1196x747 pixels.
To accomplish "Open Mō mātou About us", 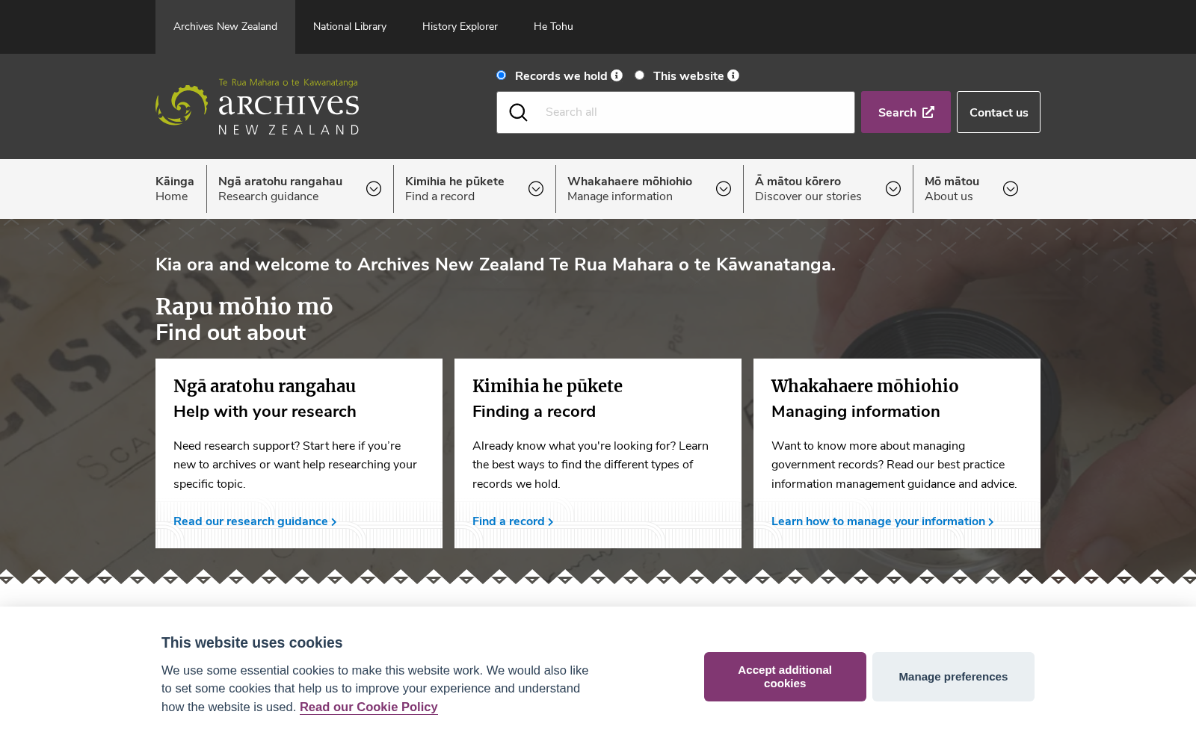I will click(952, 189).
